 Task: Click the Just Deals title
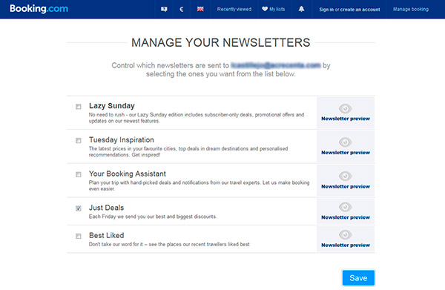(x=106, y=208)
